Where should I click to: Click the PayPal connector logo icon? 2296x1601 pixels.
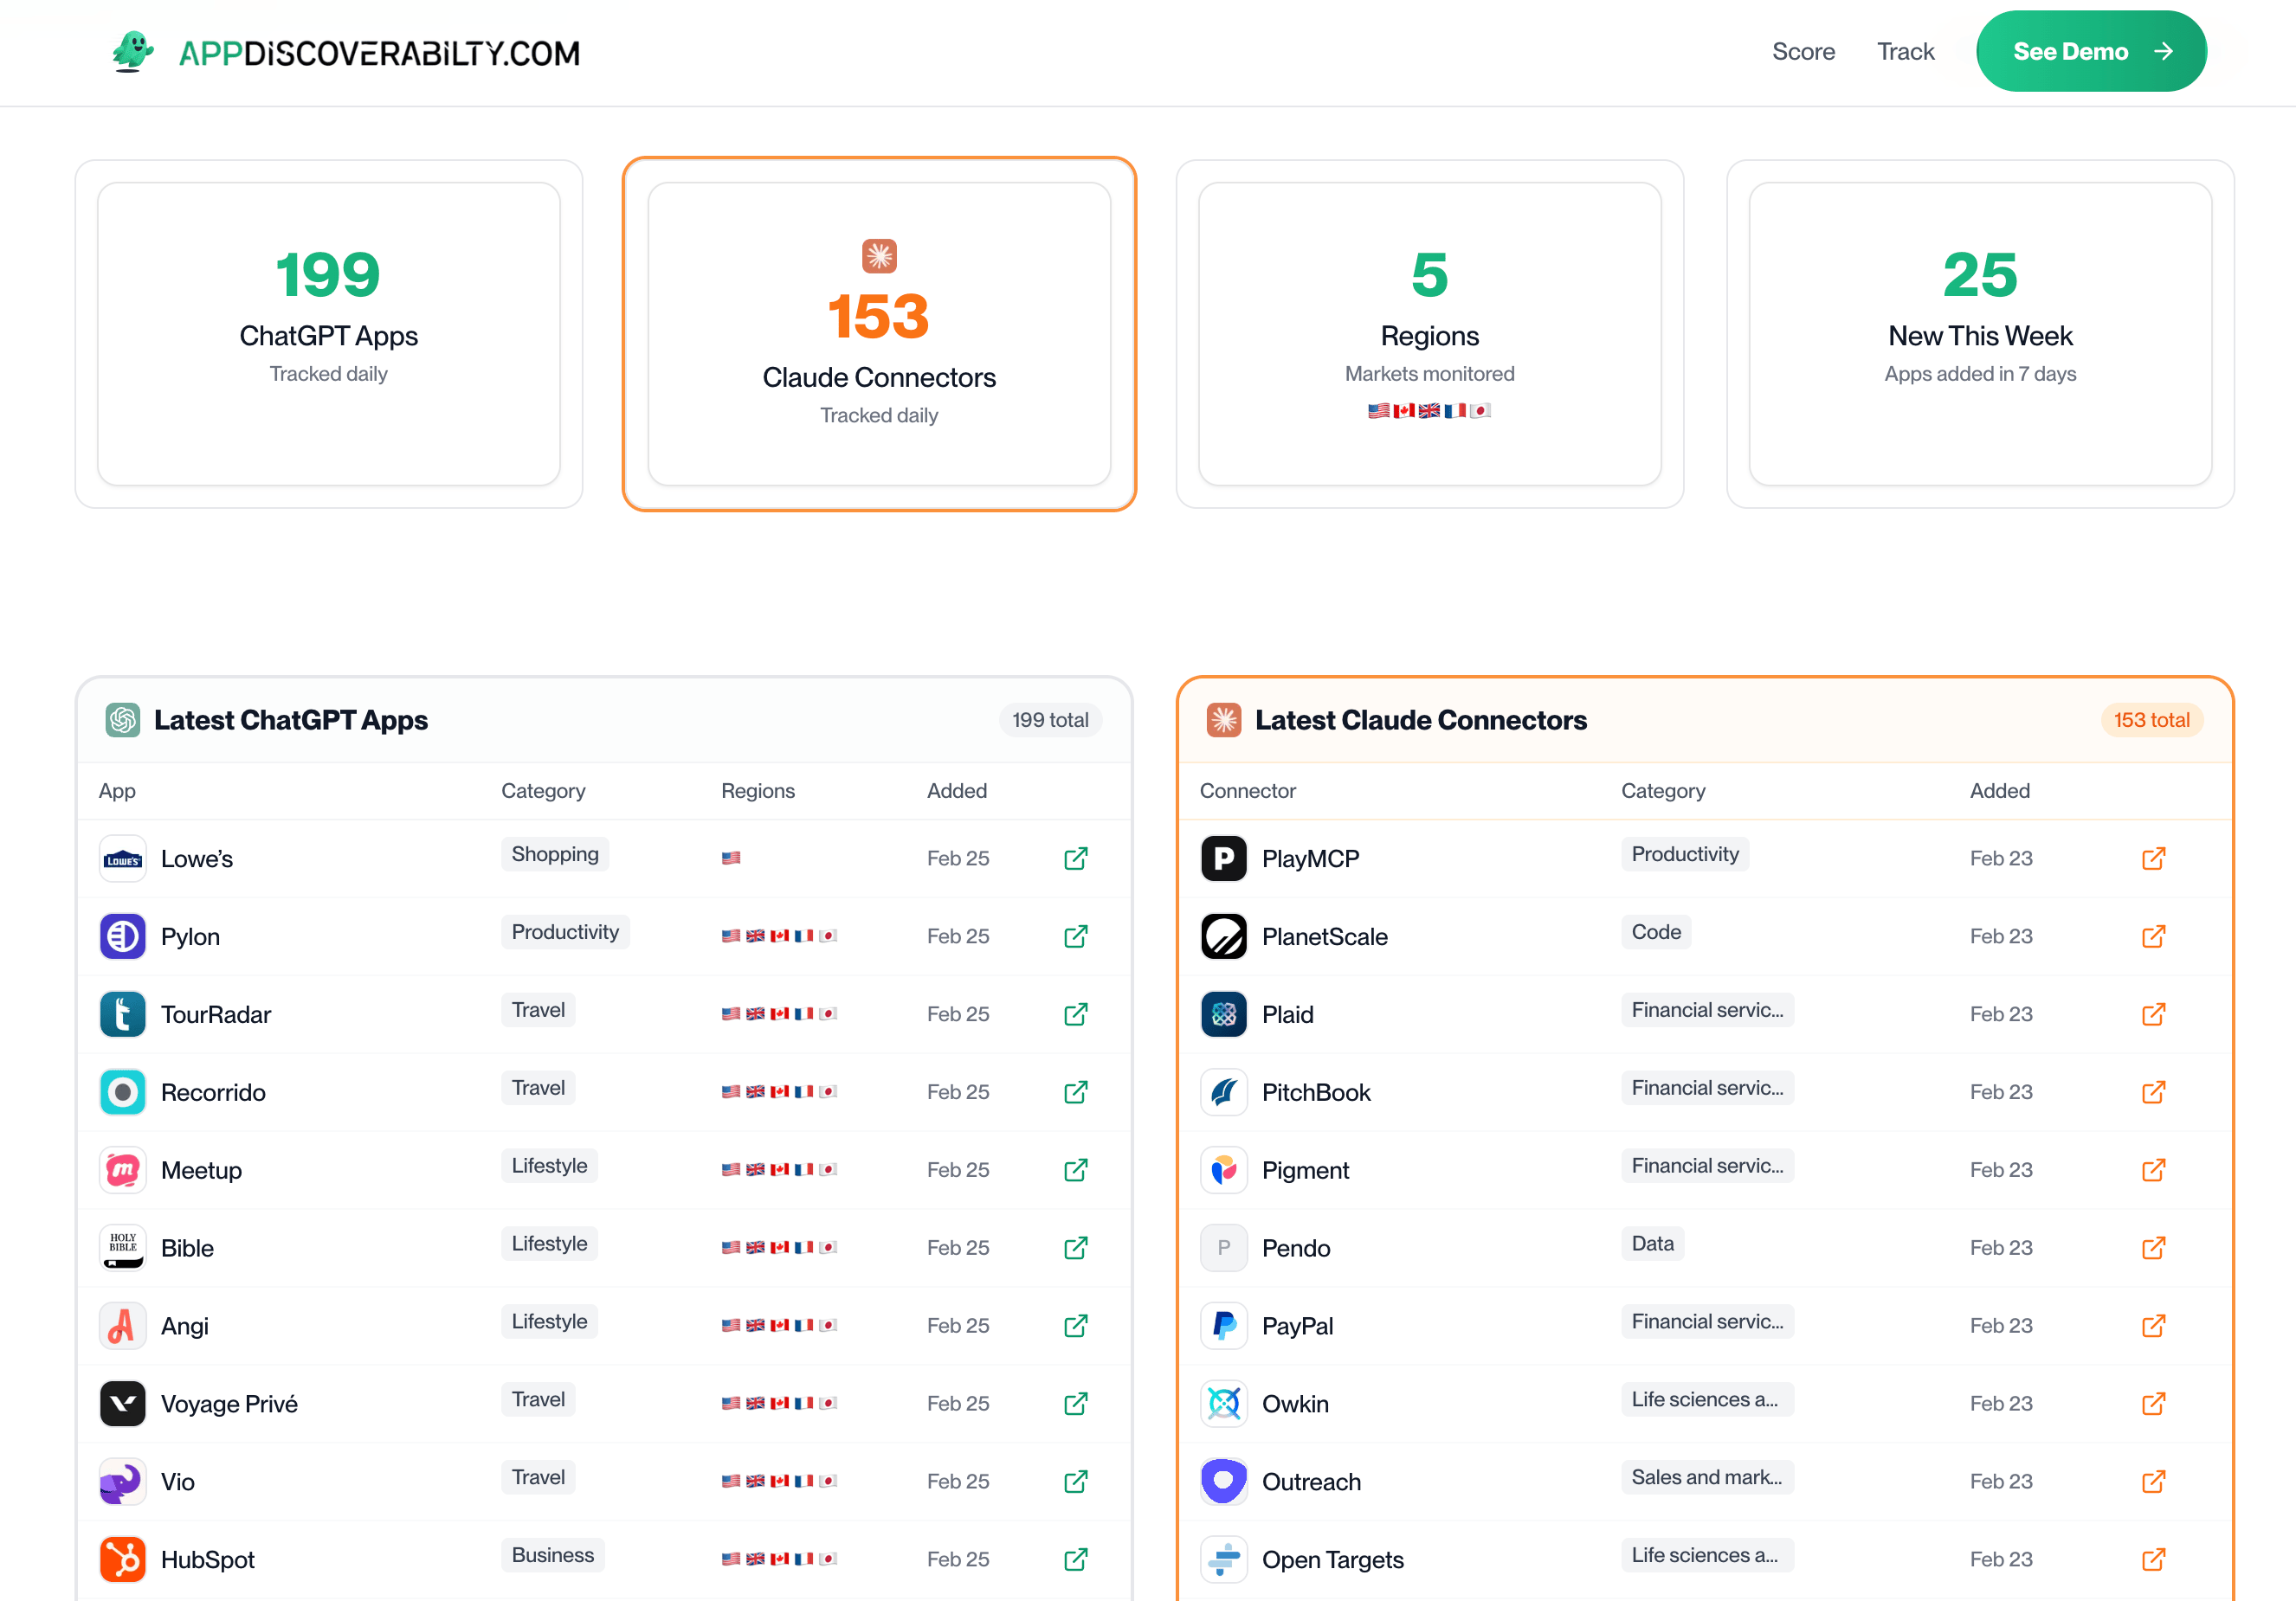tap(1223, 1325)
